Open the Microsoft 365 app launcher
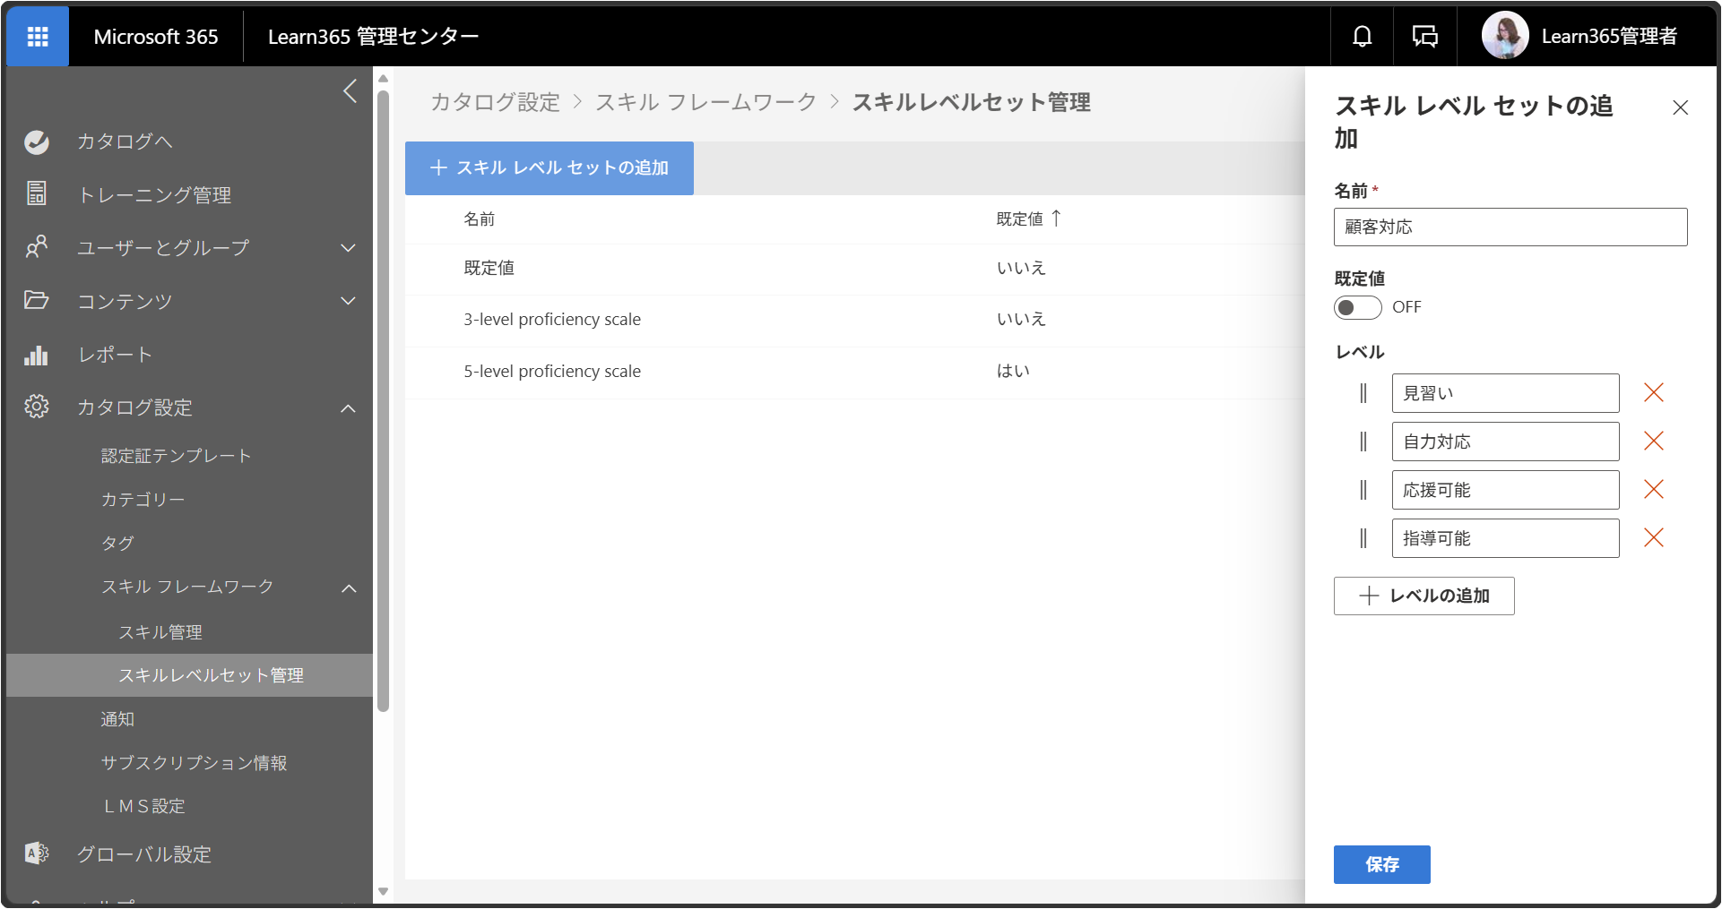The image size is (1722, 909). click(x=38, y=37)
